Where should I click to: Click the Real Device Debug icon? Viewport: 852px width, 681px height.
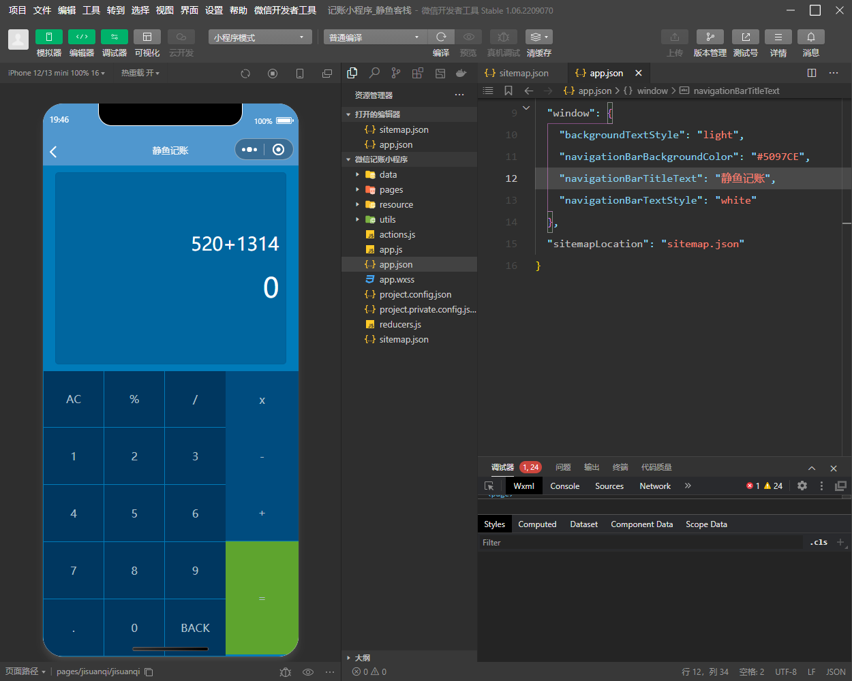point(503,37)
